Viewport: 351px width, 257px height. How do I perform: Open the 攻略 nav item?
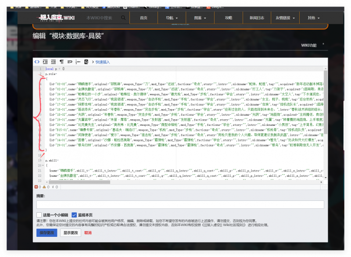228,18
